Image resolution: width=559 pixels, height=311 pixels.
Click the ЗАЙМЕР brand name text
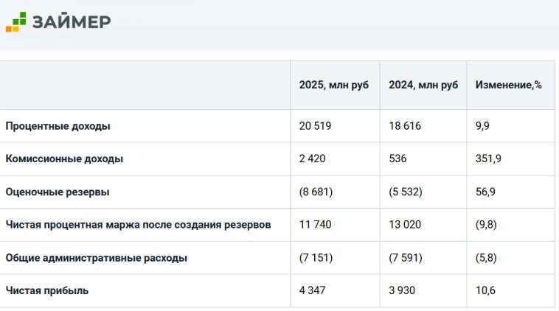(x=72, y=21)
